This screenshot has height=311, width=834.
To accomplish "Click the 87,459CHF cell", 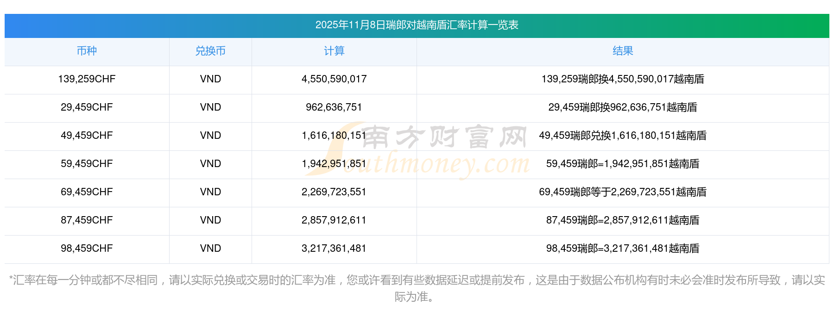I will pyautogui.click(x=87, y=220).
